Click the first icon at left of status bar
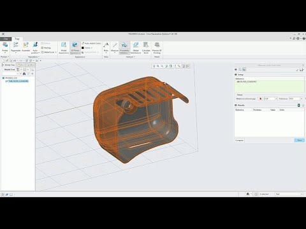The image size is (306, 229). pyautogui.click(x=3, y=195)
